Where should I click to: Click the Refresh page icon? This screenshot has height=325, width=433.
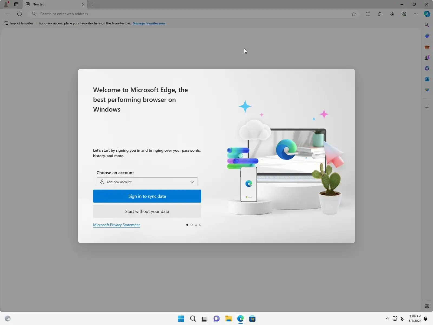click(x=19, y=14)
